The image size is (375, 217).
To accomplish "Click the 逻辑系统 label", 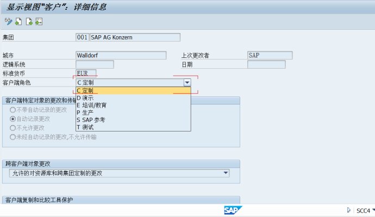I will [x=14, y=64].
